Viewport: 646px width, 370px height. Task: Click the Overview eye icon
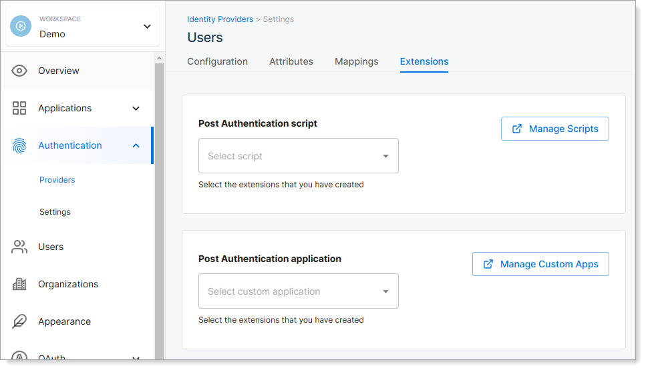coord(19,71)
